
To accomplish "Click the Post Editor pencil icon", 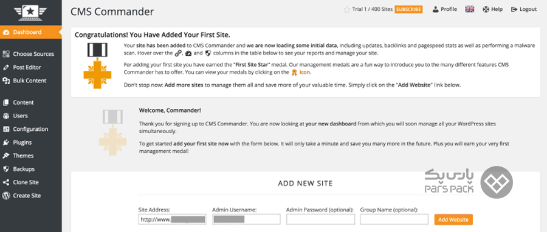I will [6, 67].
